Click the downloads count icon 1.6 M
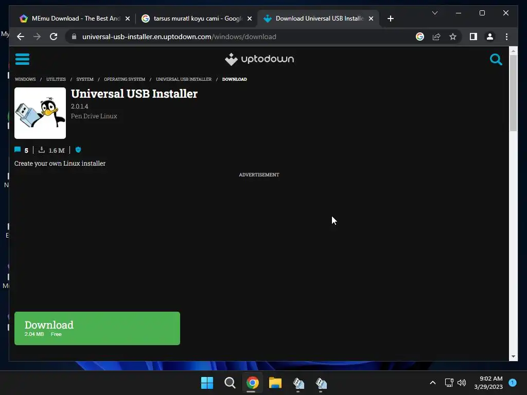527x395 pixels. (x=41, y=150)
